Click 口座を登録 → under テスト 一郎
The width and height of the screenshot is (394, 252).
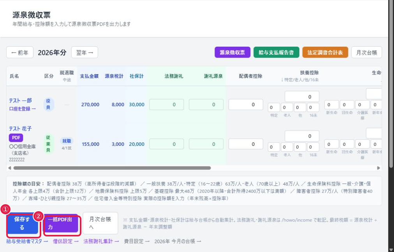pyautogui.click(x=22, y=108)
